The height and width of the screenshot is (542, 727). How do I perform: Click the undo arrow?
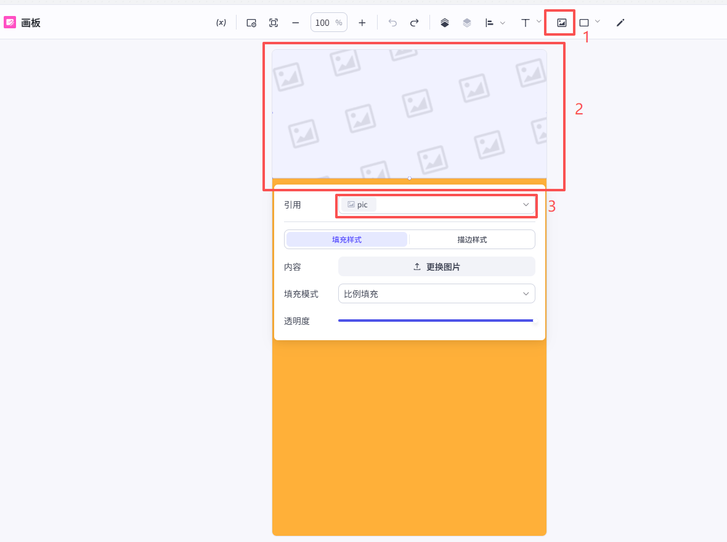tap(392, 23)
